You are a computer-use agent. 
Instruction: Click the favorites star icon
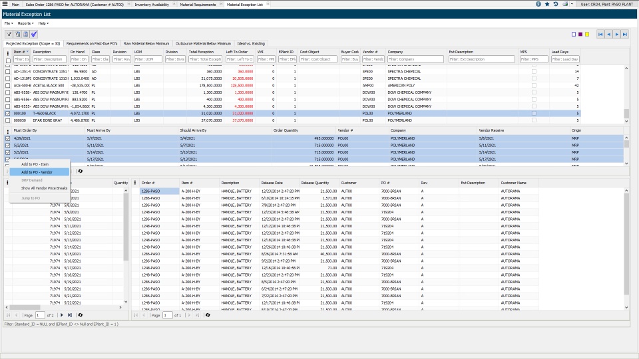547,4
